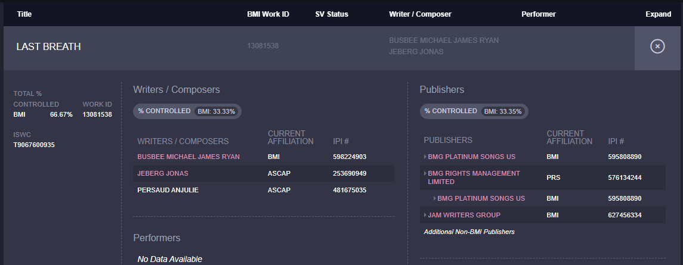Select the WORK ID value 13081538 in left panel
The width and height of the screenshot is (683, 265).
97,114
